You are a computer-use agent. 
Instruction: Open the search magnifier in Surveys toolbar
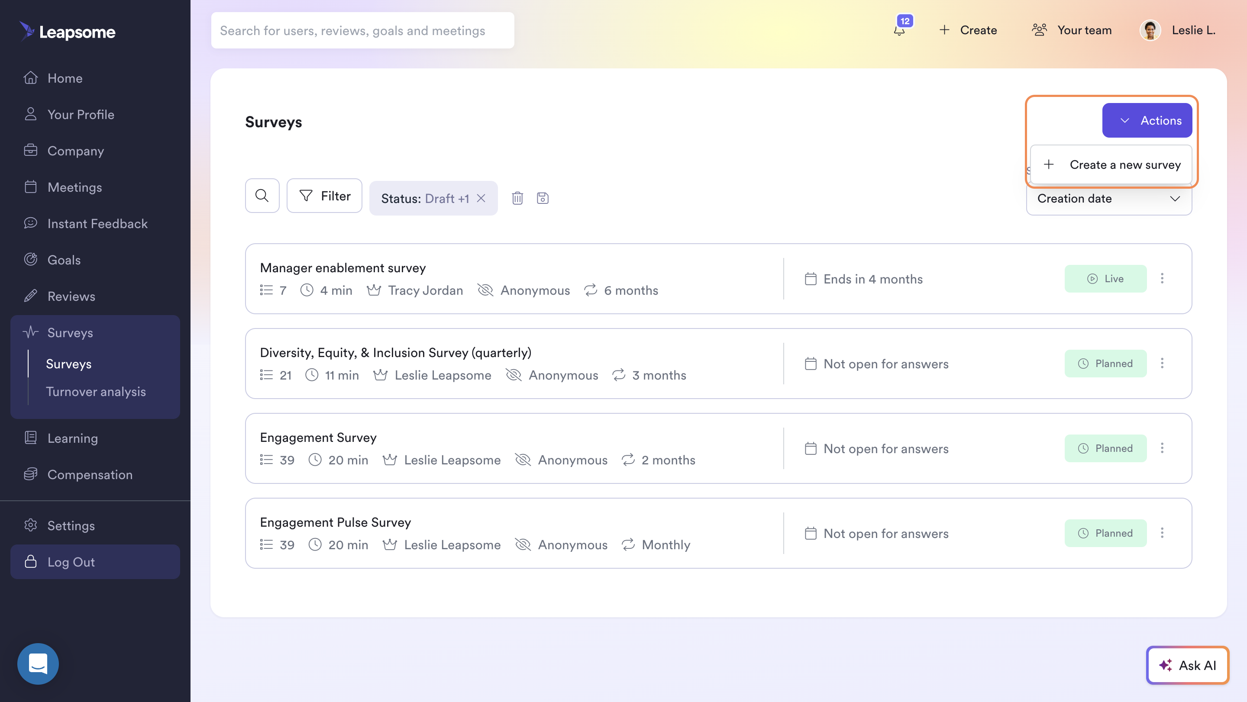tap(262, 196)
